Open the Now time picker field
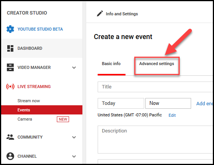214x165 pixels. [x=168, y=103]
